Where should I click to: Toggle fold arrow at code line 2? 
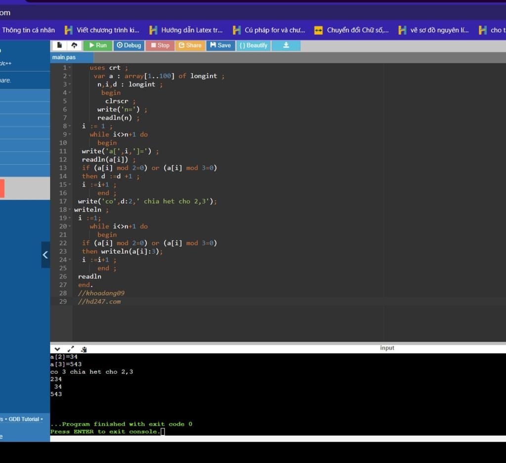(70, 76)
